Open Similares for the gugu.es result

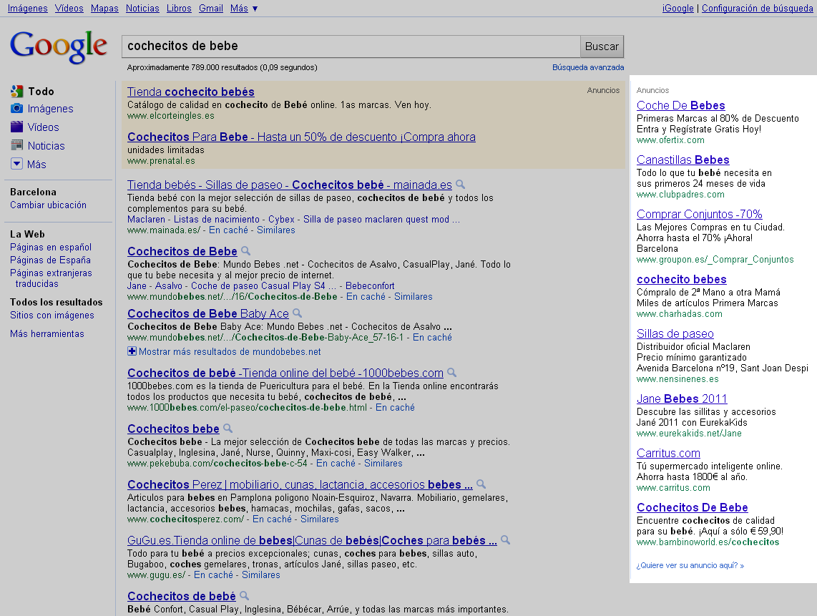261,575
